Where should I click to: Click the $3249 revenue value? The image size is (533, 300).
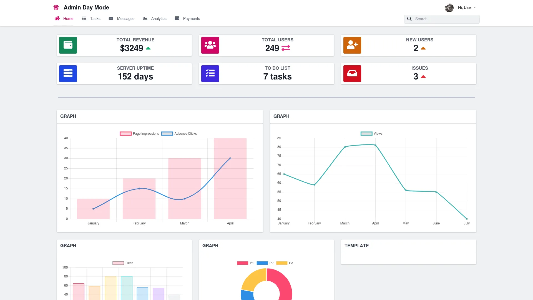coord(132,48)
